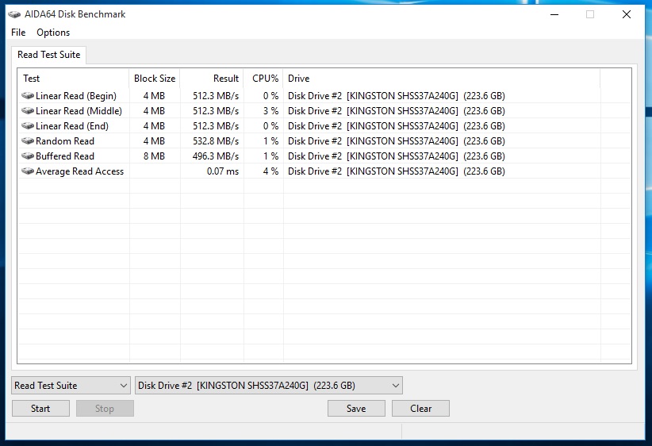Sort by the Test column header

coord(74,79)
